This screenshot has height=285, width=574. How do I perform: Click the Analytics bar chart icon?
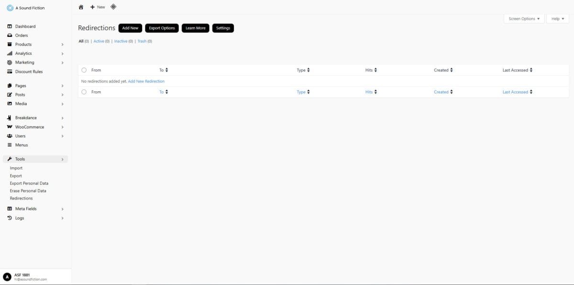[x=10, y=53]
